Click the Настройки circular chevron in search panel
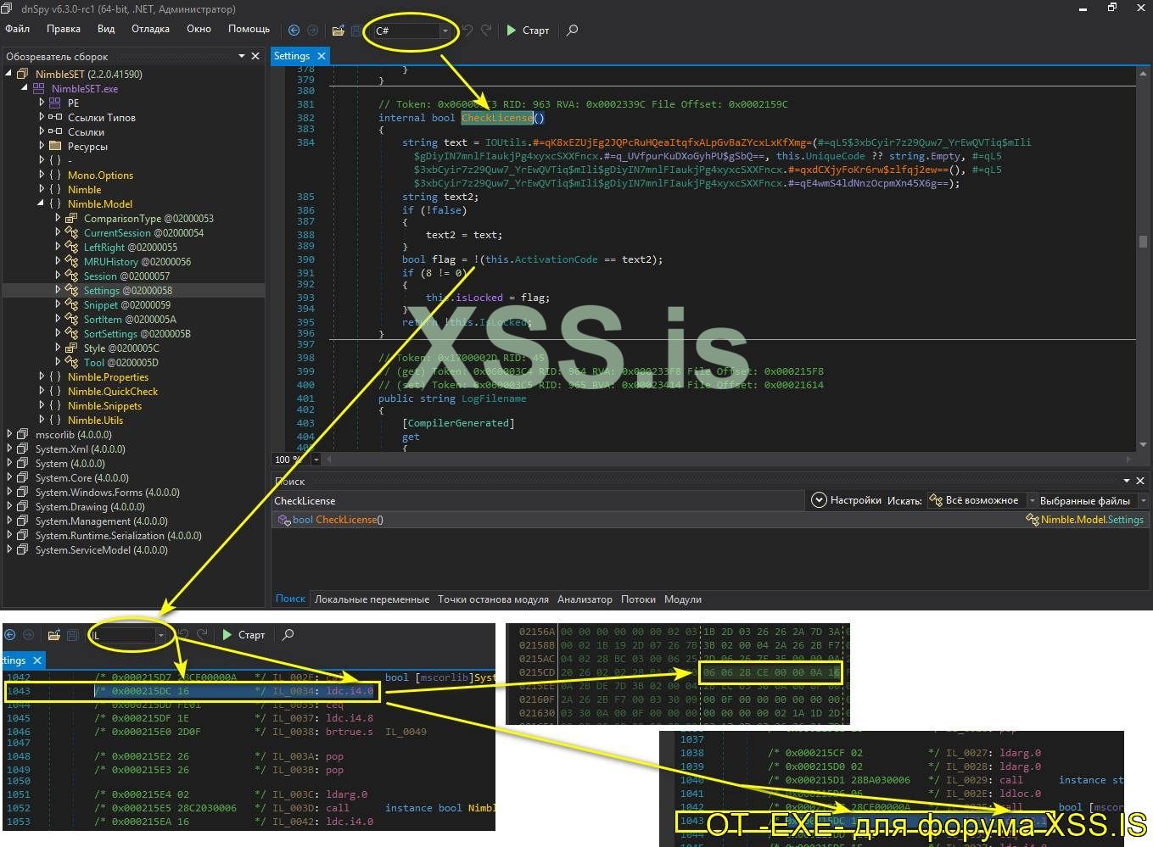 click(x=819, y=500)
